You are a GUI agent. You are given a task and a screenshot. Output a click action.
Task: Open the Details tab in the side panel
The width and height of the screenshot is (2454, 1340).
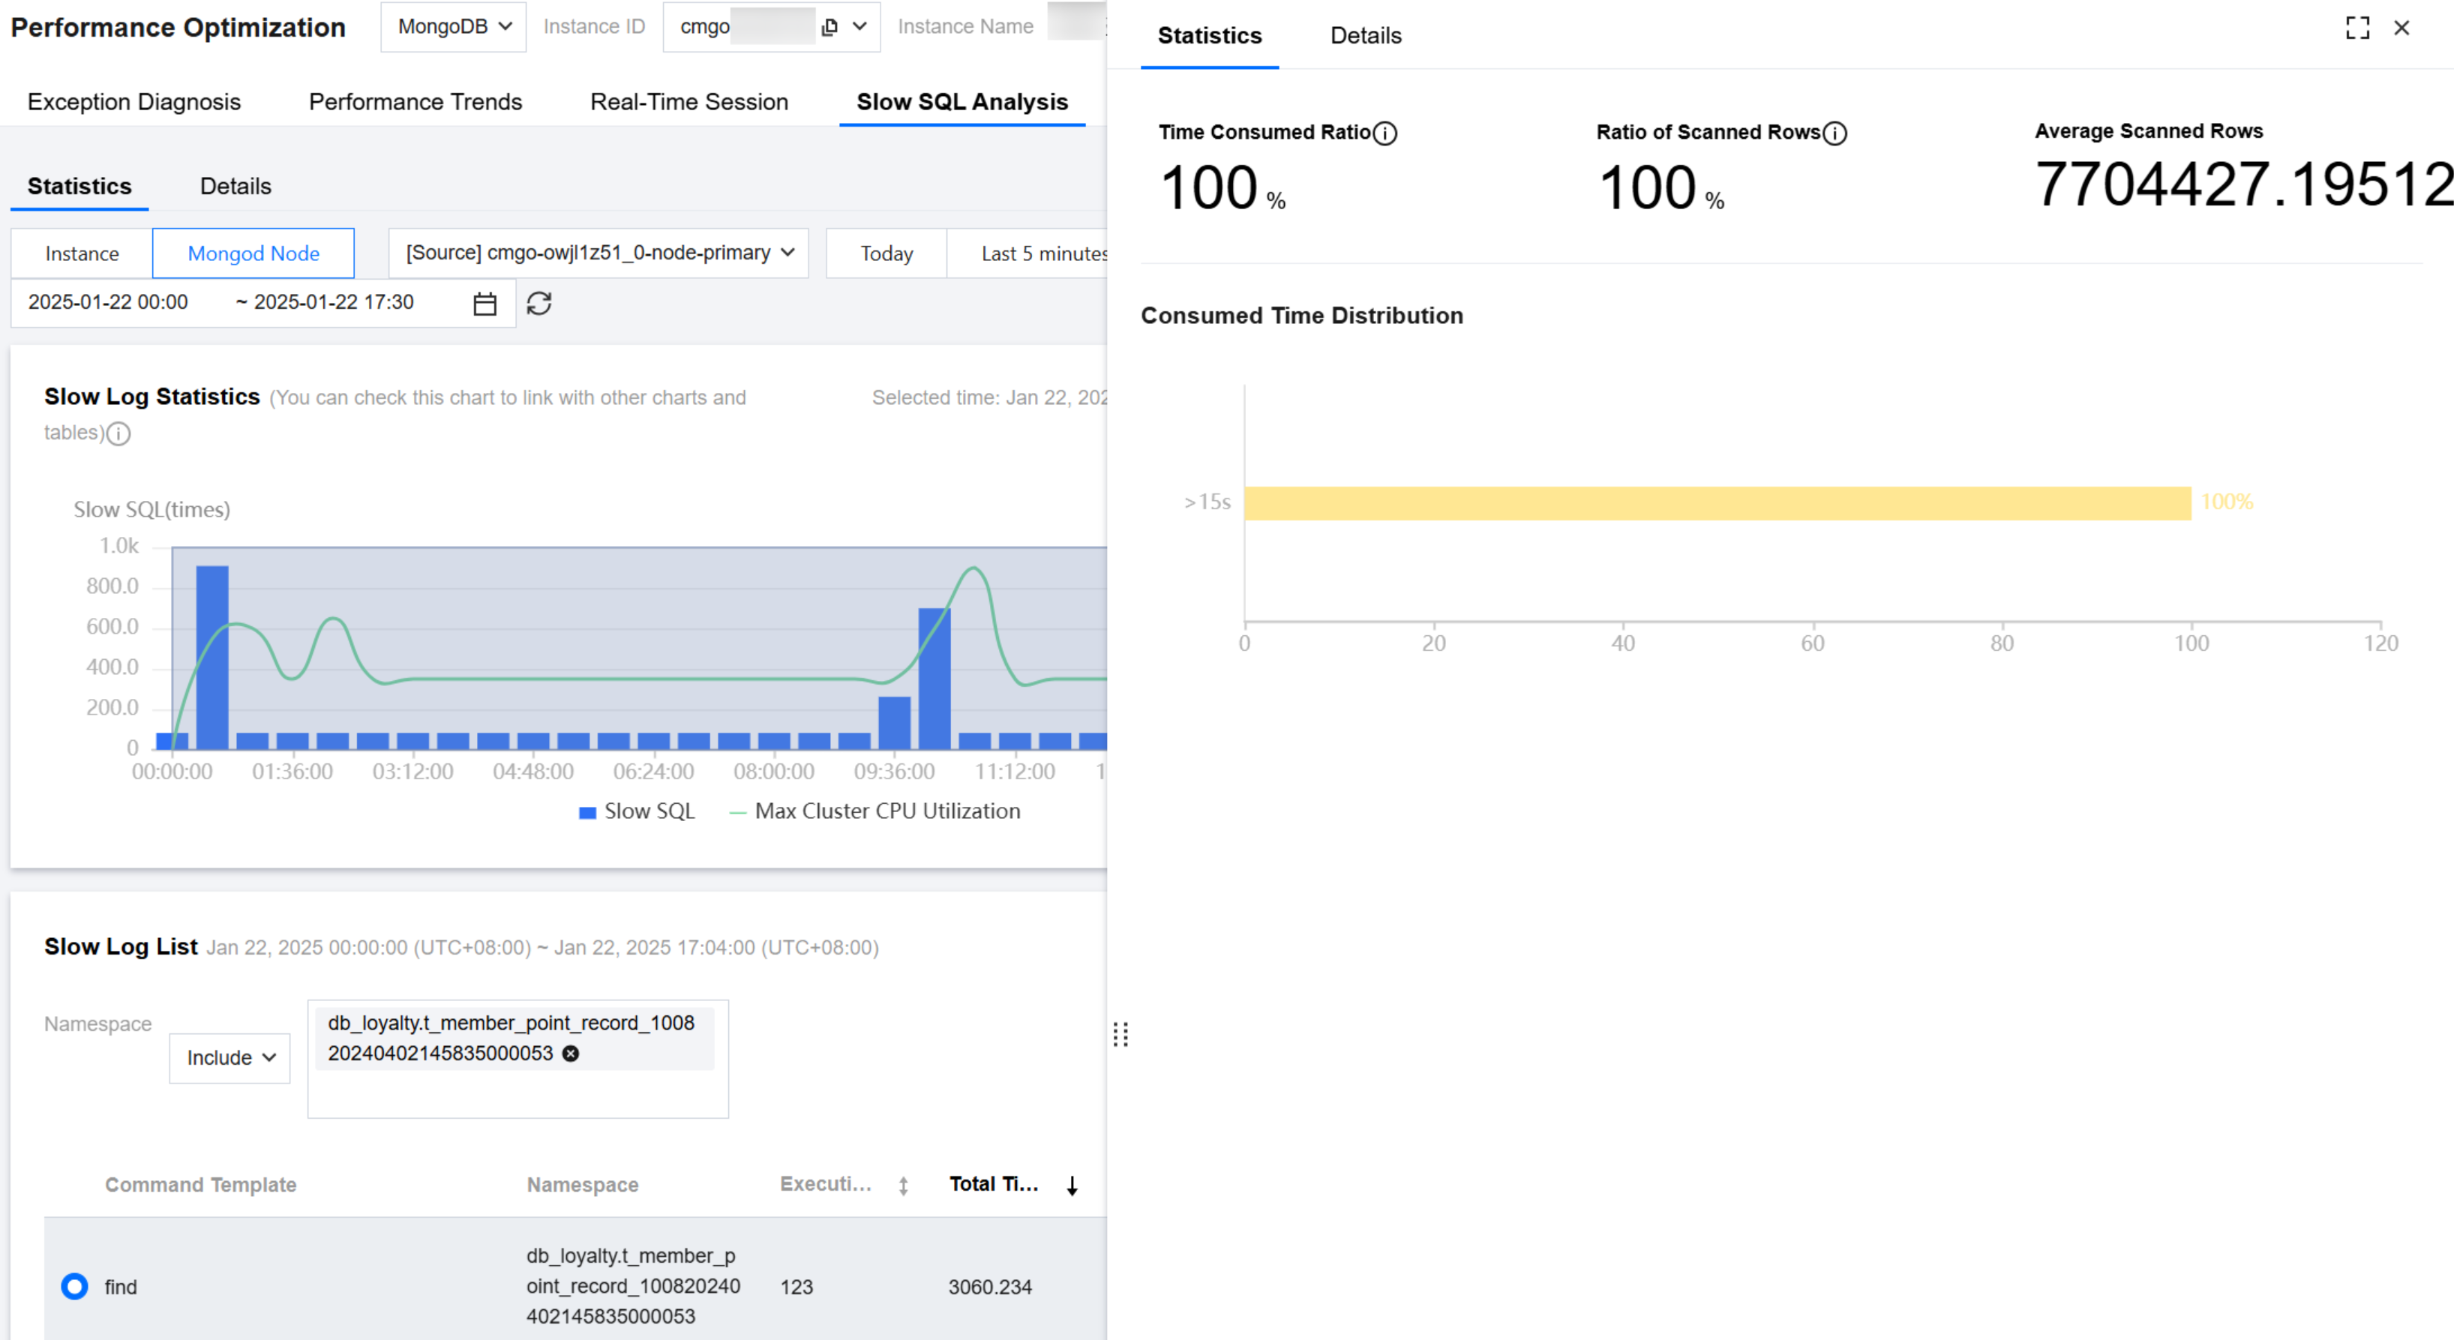tap(1365, 36)
